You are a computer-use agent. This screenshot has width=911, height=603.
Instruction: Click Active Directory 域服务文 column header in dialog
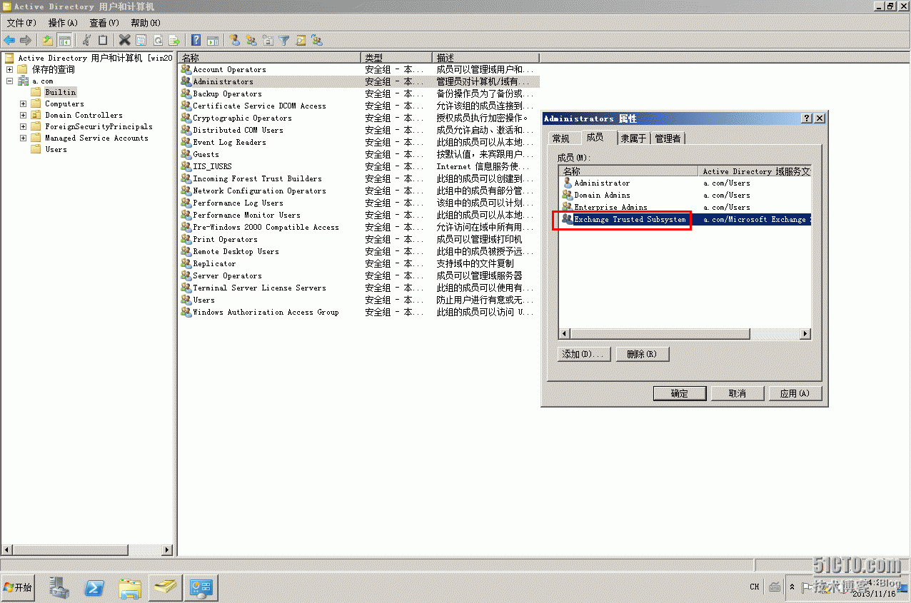(755, 171)
